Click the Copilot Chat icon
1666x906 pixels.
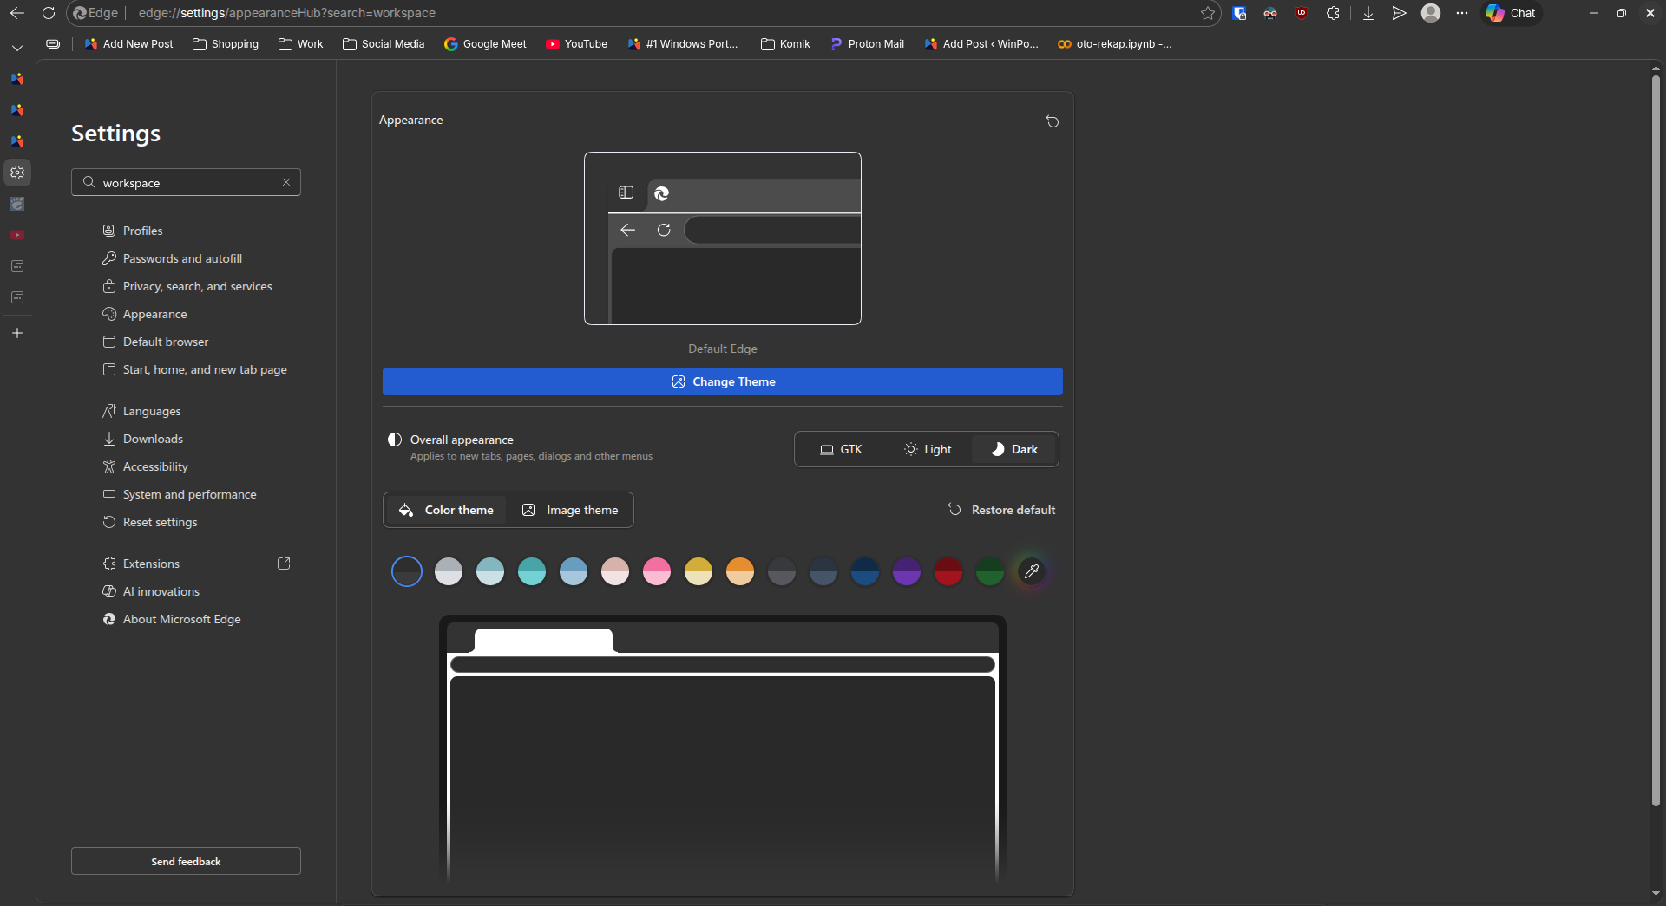point(1511,13)
